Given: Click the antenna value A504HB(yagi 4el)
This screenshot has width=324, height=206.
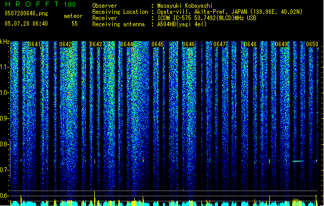Looking at the screenshot, I should coord(182,24).
